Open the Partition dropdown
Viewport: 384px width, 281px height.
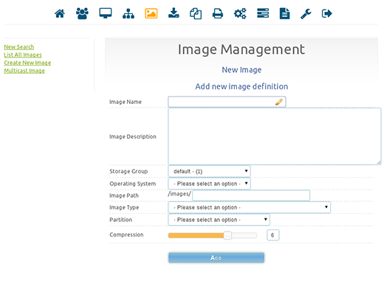pyautogui.click(x=219, y=220)
